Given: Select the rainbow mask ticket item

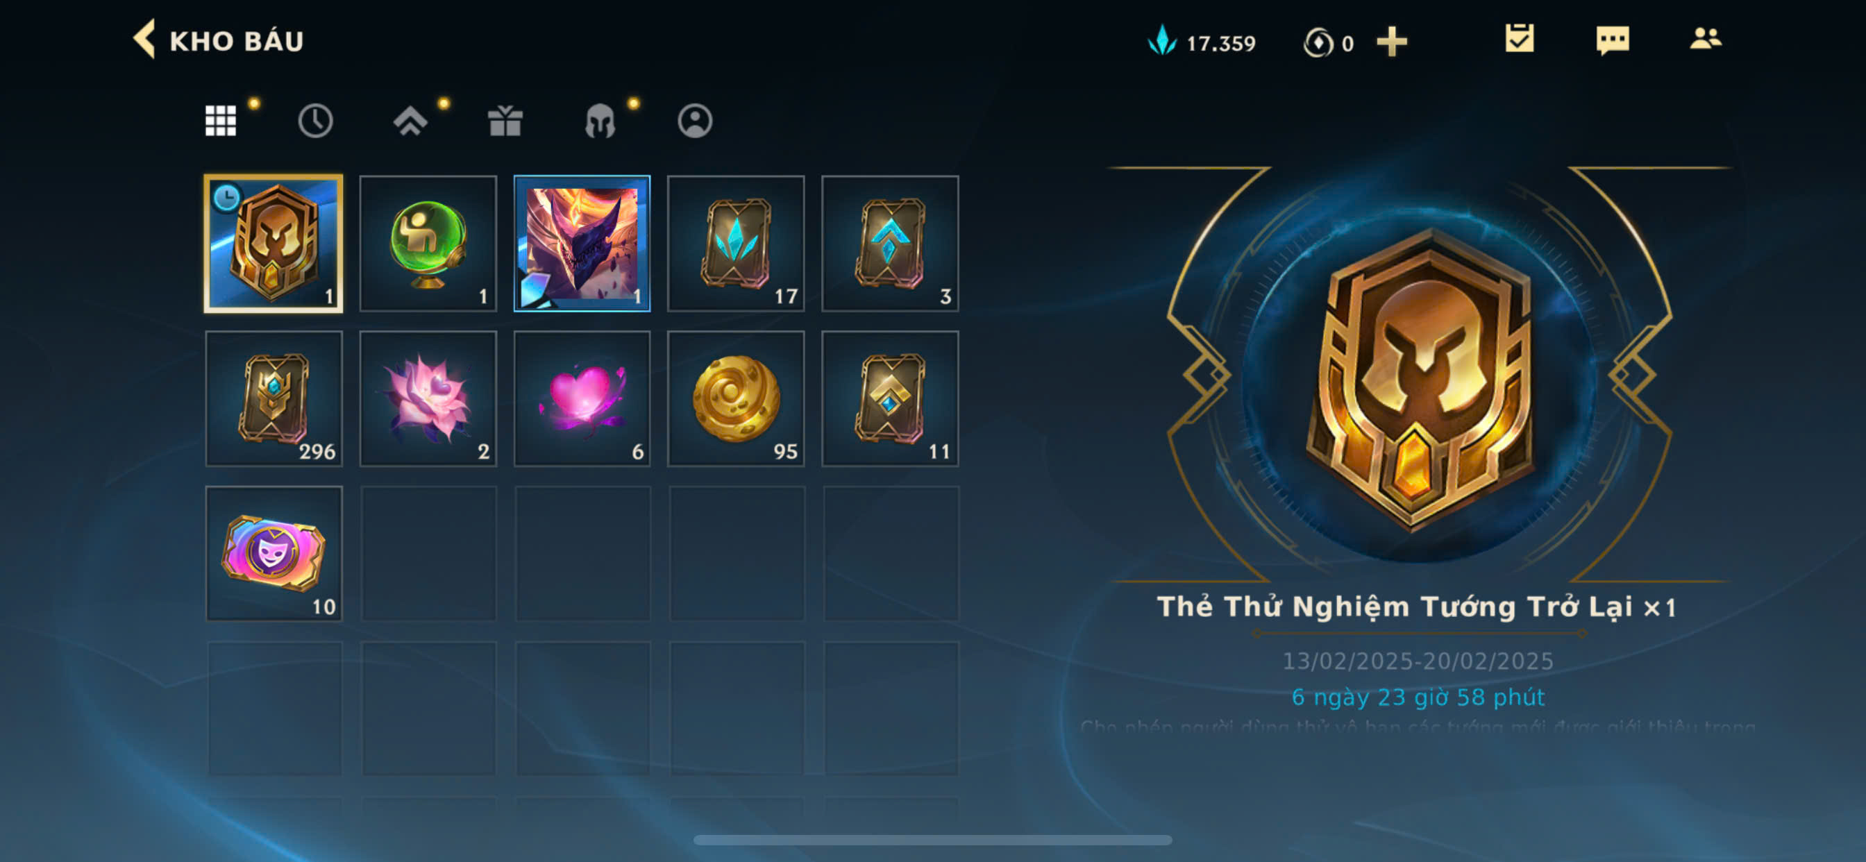Looking at the screenshot, I should (274, 553).
